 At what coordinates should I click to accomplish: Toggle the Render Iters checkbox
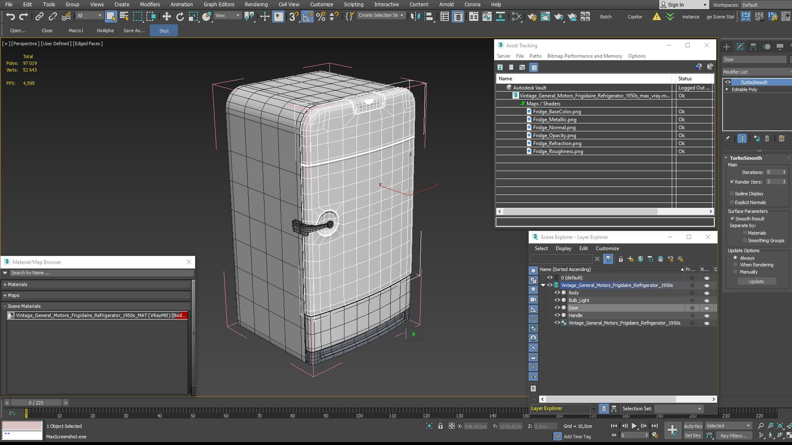coord(732,182)
